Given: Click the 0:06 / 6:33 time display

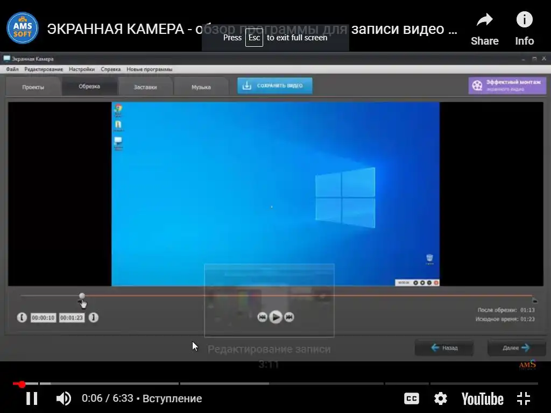Looking at the screenshot, I should tap(108, 398).
